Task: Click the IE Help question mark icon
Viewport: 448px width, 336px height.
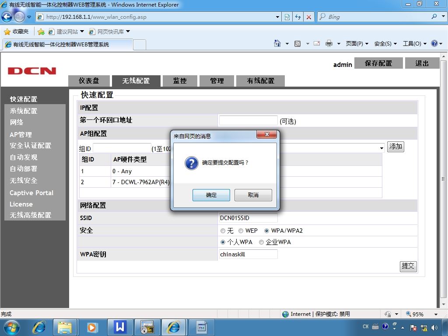Action: click(434, 43)
